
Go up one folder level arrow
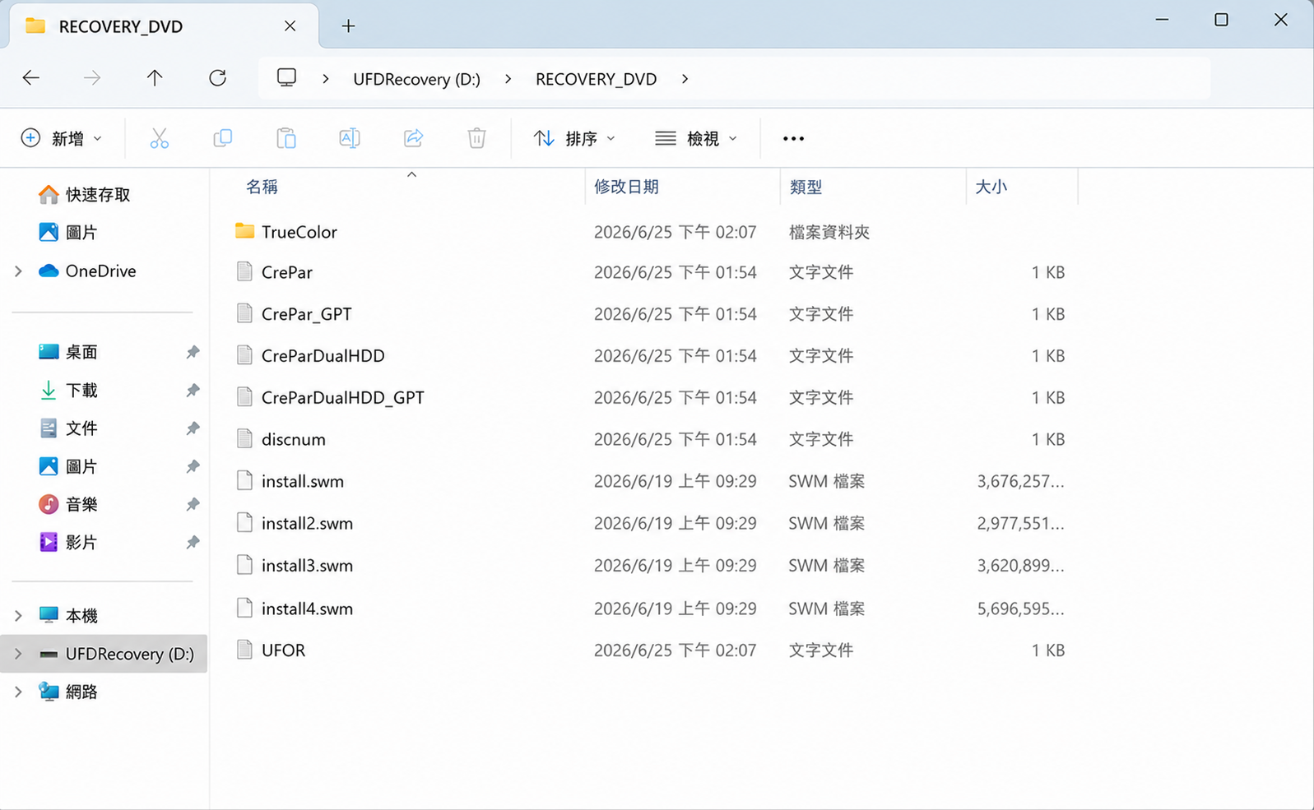(x=155, y=78)
